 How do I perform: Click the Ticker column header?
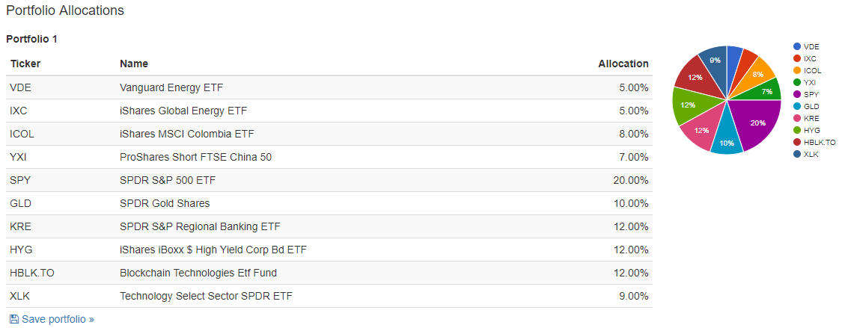(25, 64)
